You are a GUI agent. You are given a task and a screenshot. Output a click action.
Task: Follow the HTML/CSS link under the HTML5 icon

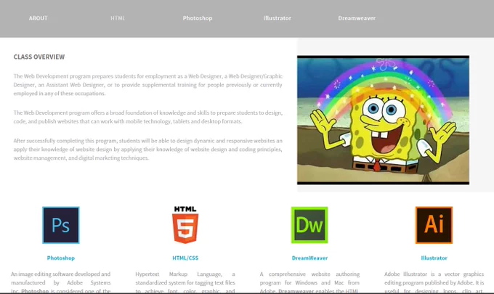click(185, 258)
